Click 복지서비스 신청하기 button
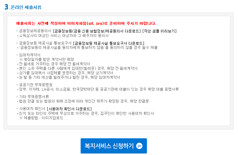Screen dimensions: 238x155 [x=114, y=146]
